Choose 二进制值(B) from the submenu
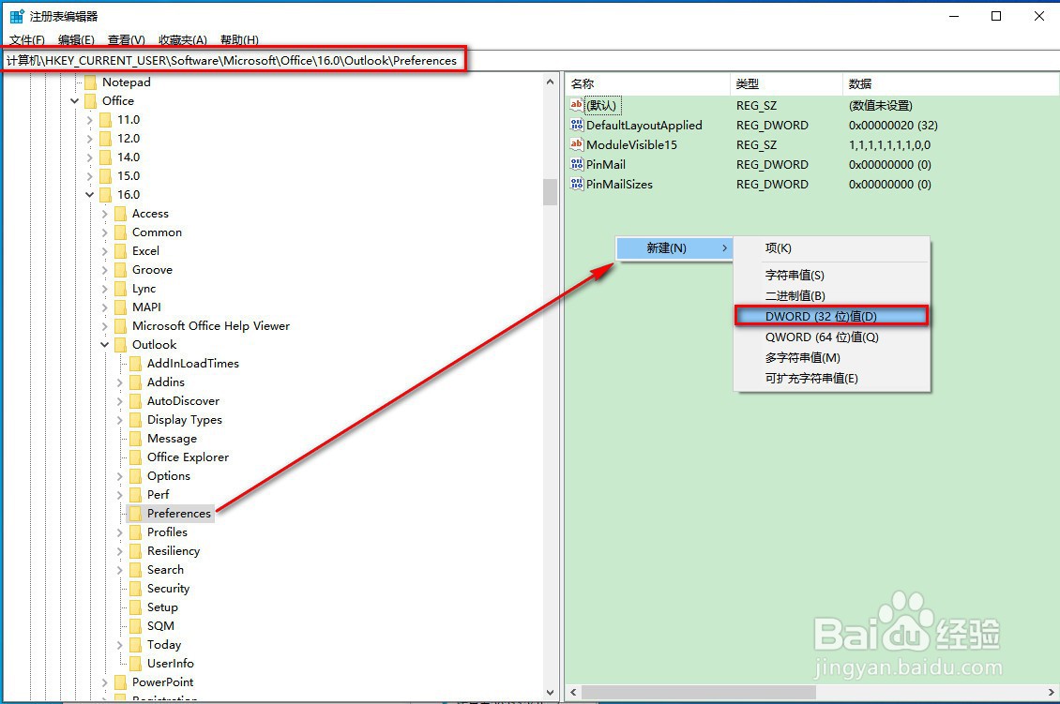The width and height of the screenshot is (1060, 704). point(831,296)
